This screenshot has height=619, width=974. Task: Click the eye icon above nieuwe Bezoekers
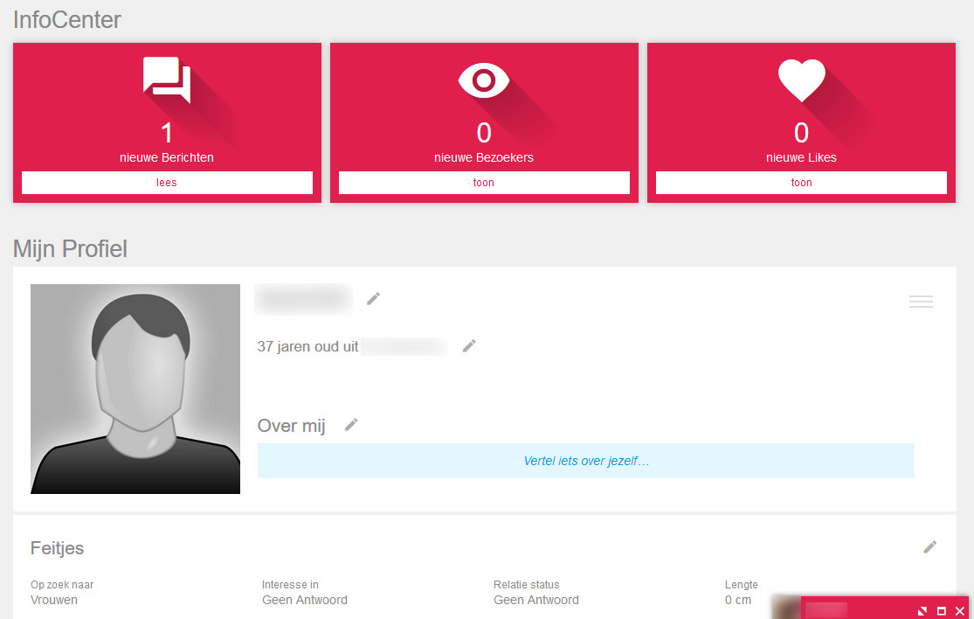click(x=484, y=80)
